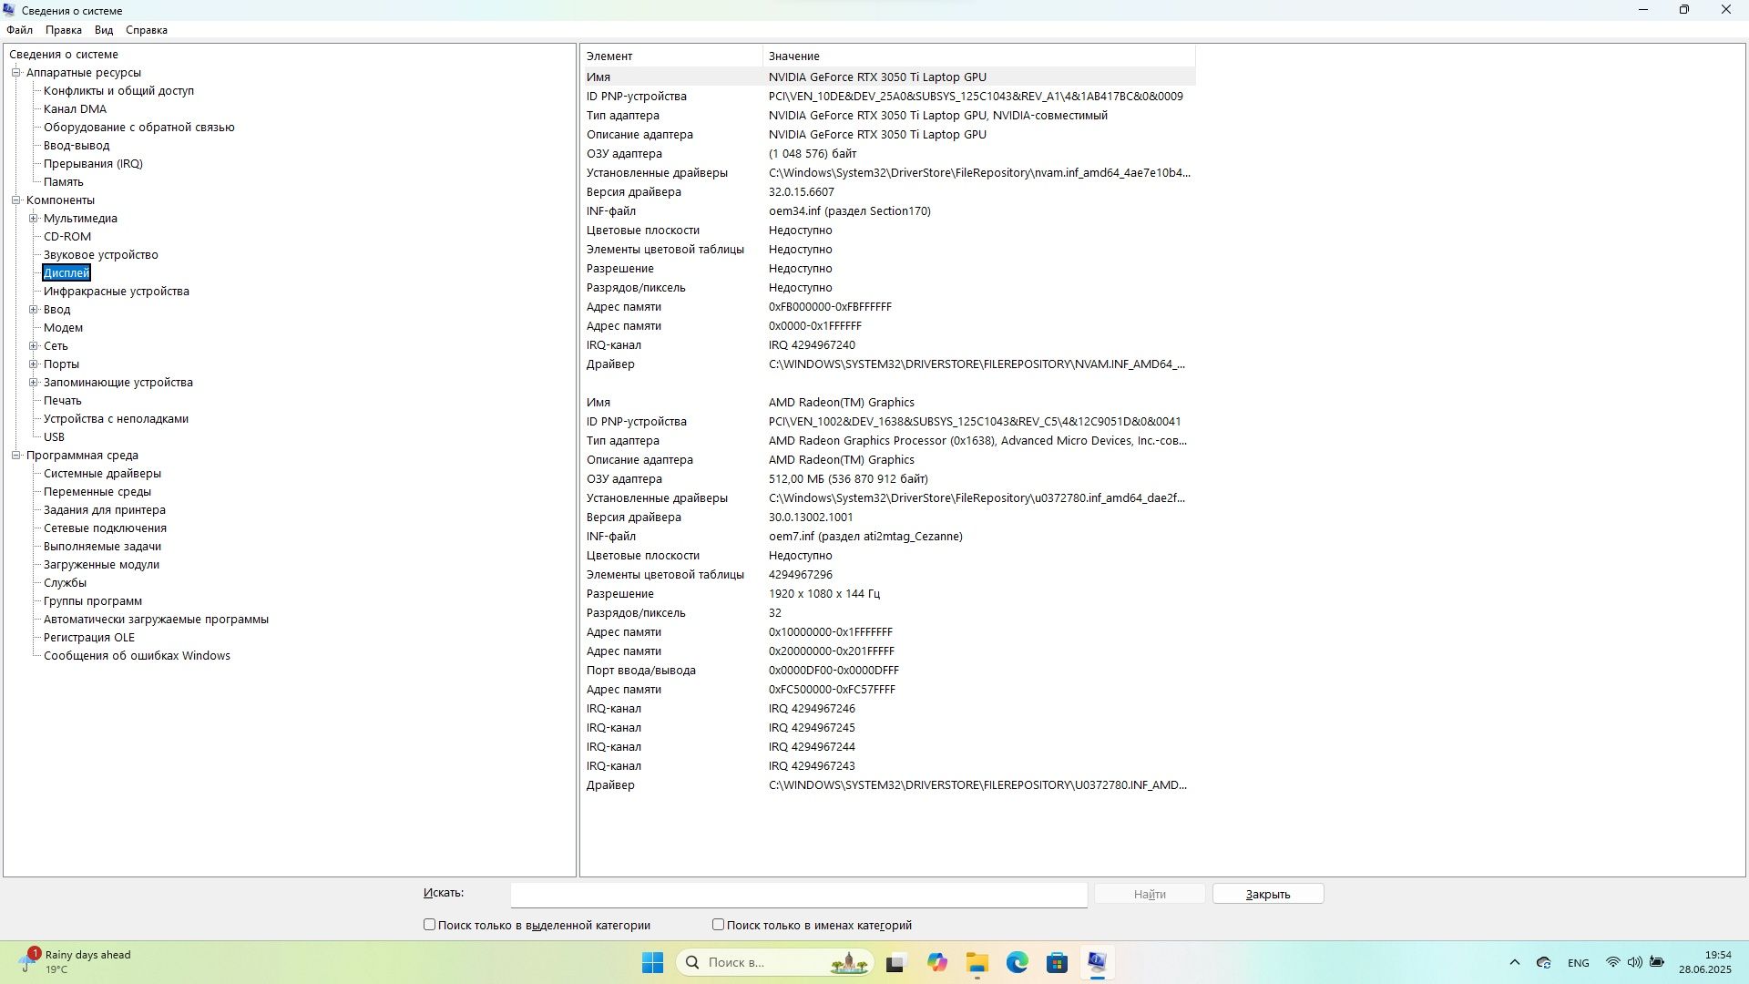Select the Дисплей tree item
Screen dimensions: 1749x984
pyautogui.click(x=66, y=273)
